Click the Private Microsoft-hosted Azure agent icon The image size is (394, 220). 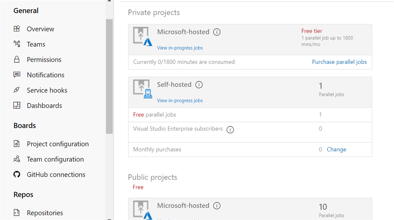(143, 37)
